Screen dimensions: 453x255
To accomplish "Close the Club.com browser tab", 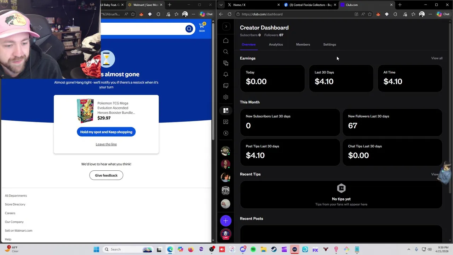I will pos(391,5).
